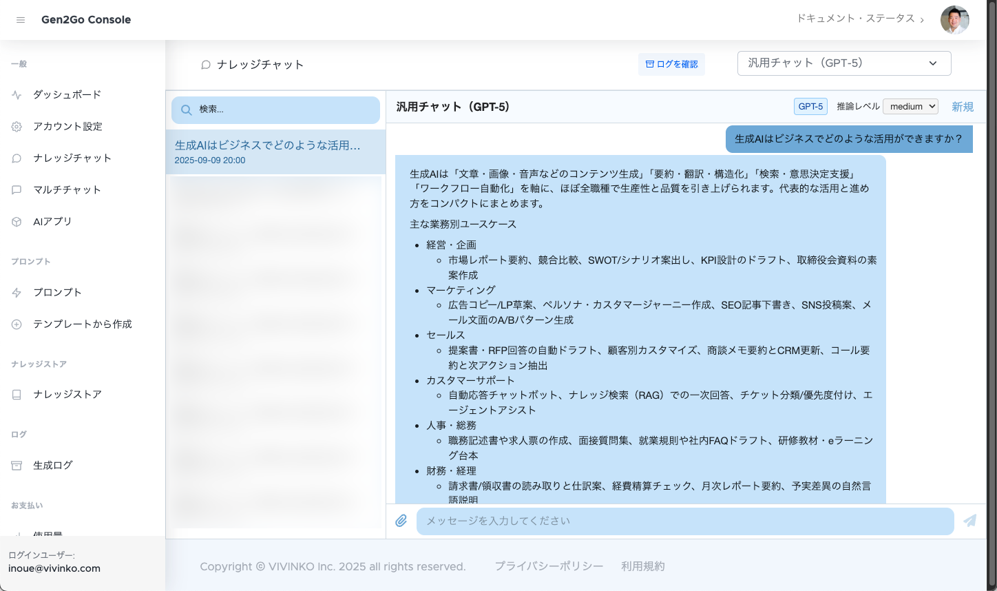Select テンプレートから作成 menu item

[82, 324]
